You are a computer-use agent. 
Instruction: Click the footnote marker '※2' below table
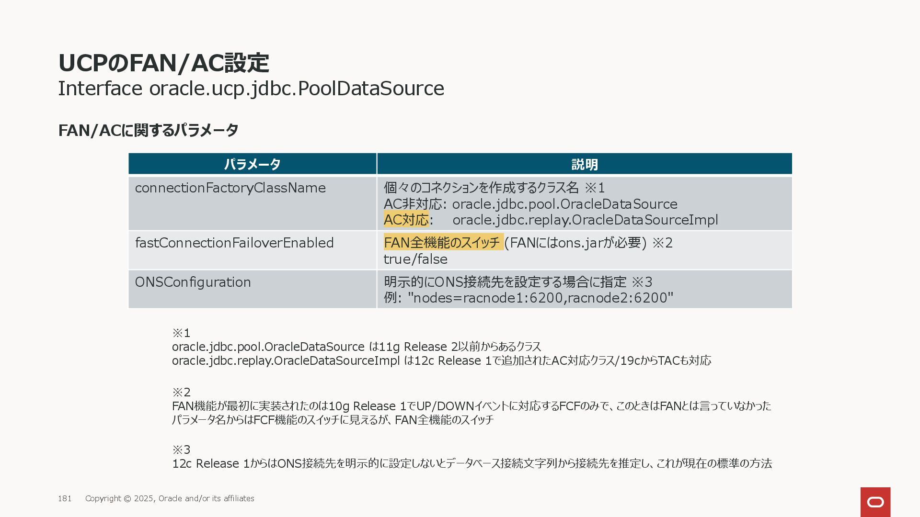[181, 393]
